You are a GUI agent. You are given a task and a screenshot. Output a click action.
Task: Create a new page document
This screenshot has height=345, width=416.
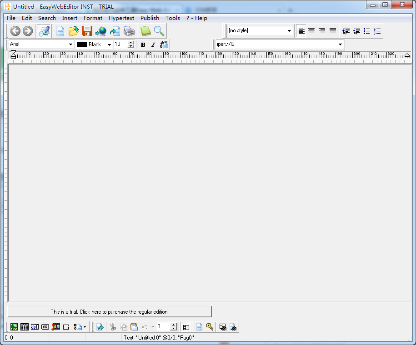click(x=60, y=31)
